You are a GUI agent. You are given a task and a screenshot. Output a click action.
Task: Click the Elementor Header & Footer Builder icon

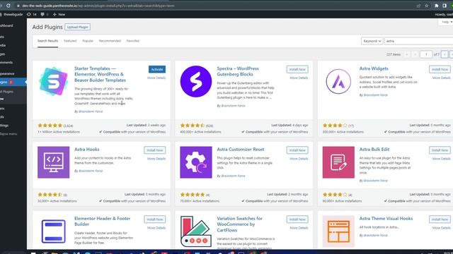click(54, 231)
